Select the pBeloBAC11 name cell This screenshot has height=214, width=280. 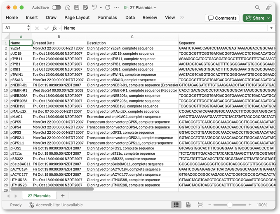tap(21, 164)
